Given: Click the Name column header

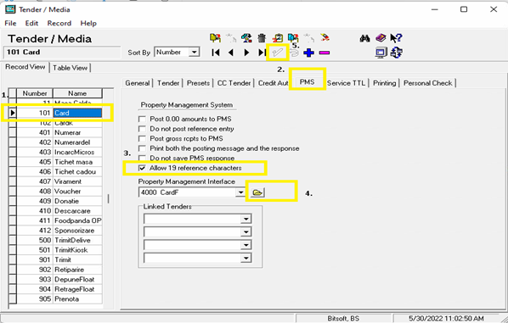Looking at the screenshot, I should click(77, 93).
